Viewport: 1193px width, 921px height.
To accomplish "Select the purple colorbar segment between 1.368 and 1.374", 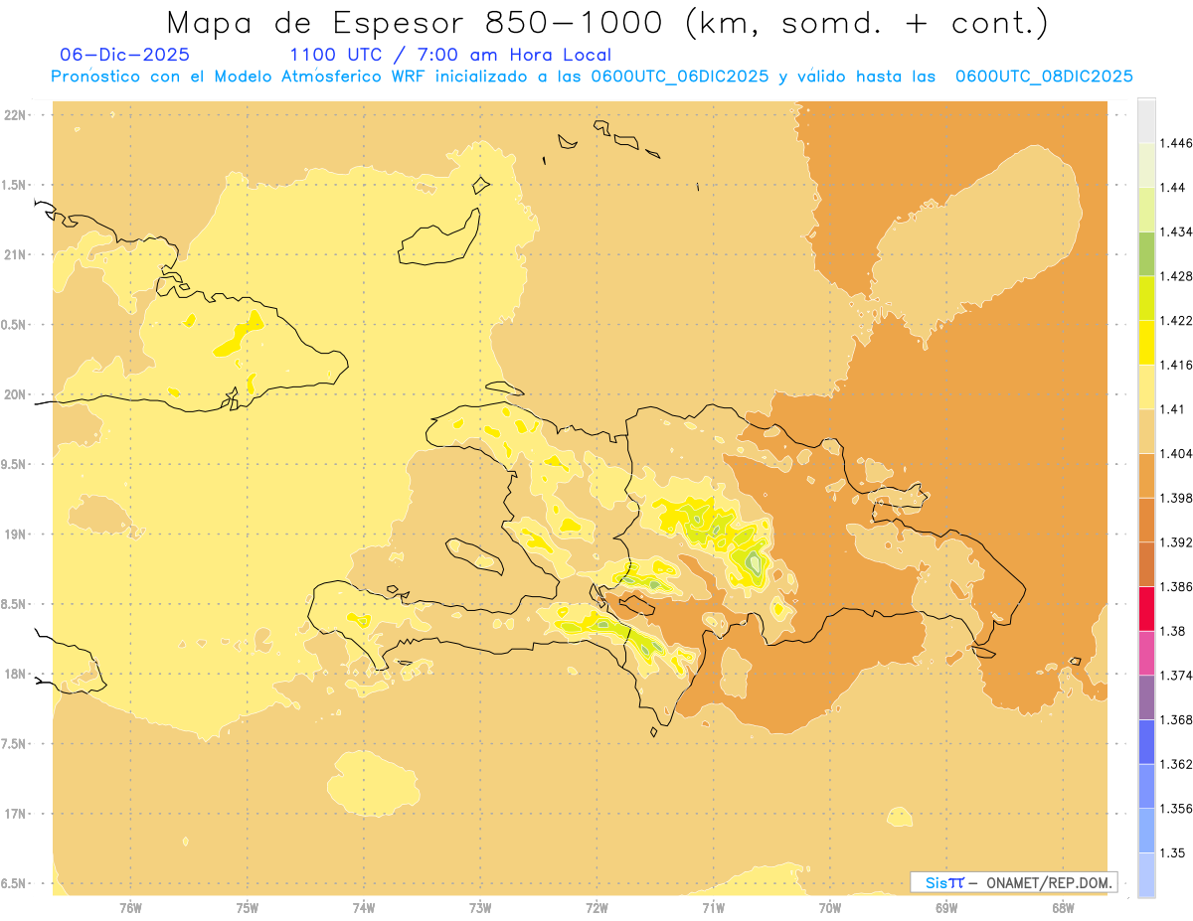I will (x=1146, y=697).
